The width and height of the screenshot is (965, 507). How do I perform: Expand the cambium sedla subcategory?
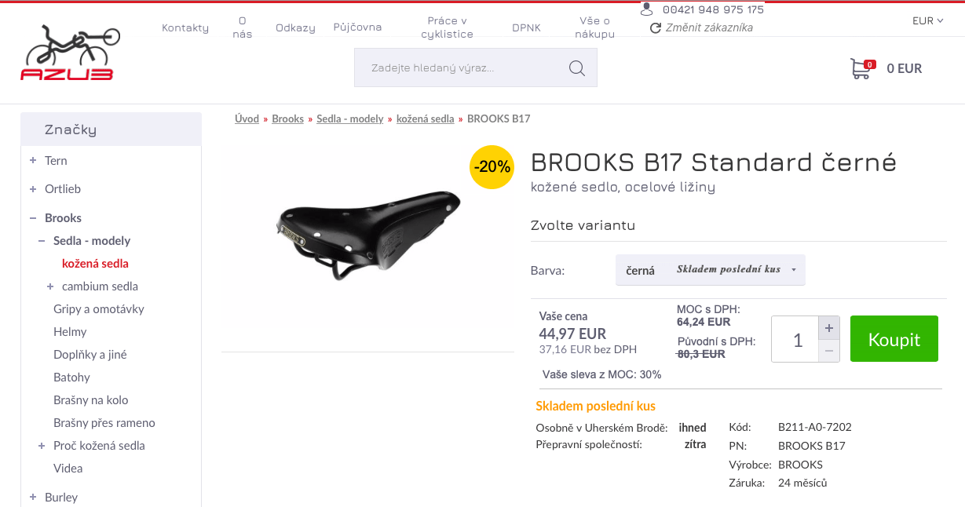point(50,286)
